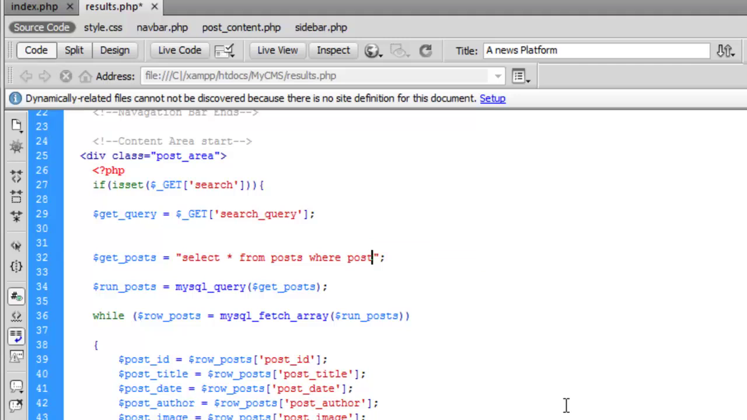Click mysql_query on line 34
Image resolution: width=747 pixels, height=420 pixels.
tap(211, 286)
